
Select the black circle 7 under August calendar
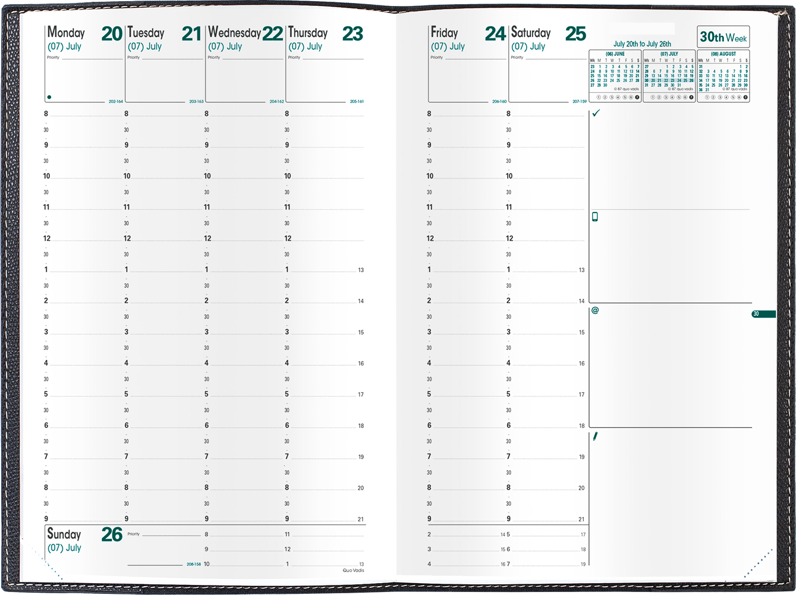click(x=745, y=97)
